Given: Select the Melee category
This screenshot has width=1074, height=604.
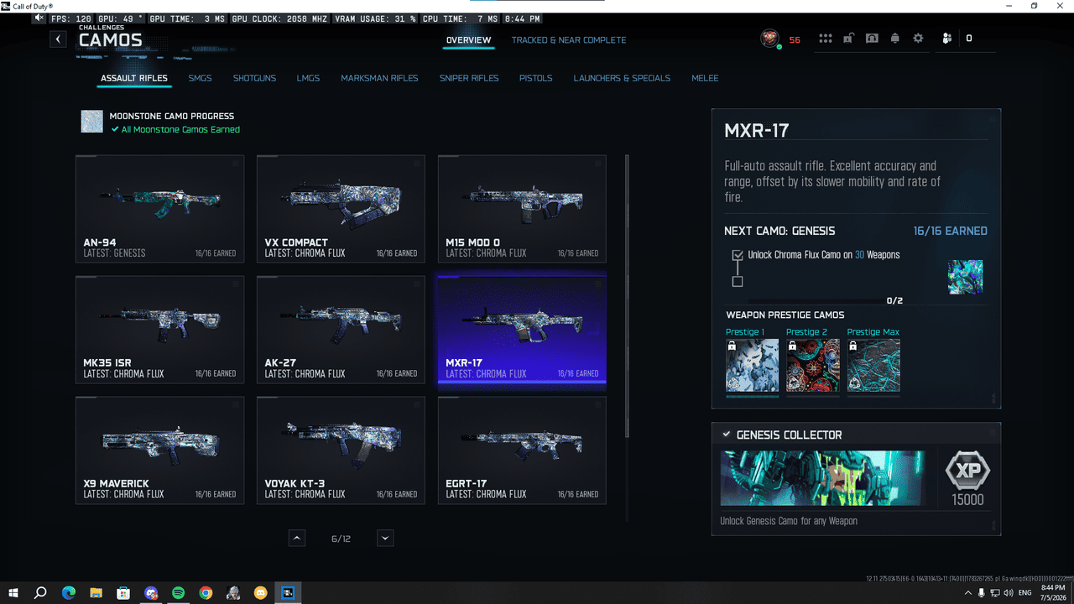Looking at the screenshot, I should [705, 78].
